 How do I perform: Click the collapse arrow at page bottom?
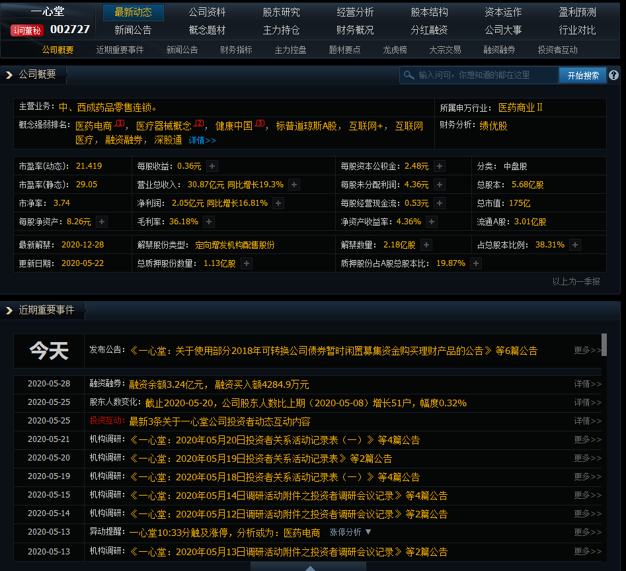pyautogui.click(x=310, y=568)
